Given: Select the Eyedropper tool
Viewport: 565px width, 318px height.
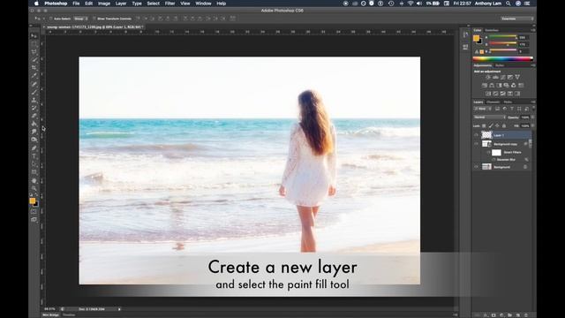Looking at the screenshot, I should [34, 76].
